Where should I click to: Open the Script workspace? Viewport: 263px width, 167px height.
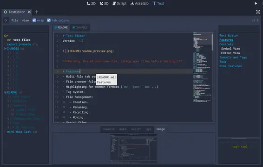coord(119,3)
